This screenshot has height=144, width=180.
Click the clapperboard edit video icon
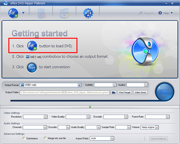(65, 13)
